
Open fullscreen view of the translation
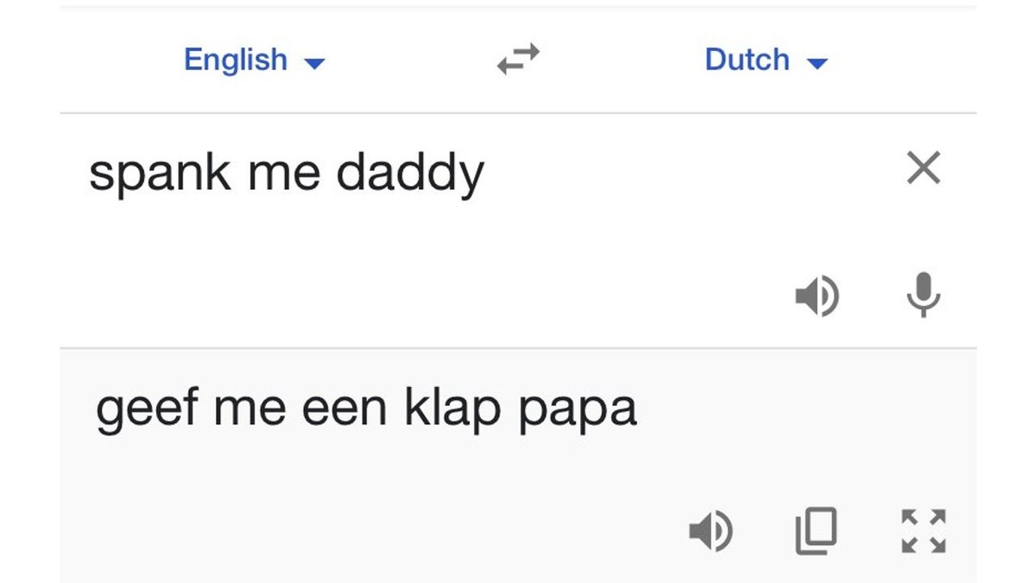pos(924,532)
